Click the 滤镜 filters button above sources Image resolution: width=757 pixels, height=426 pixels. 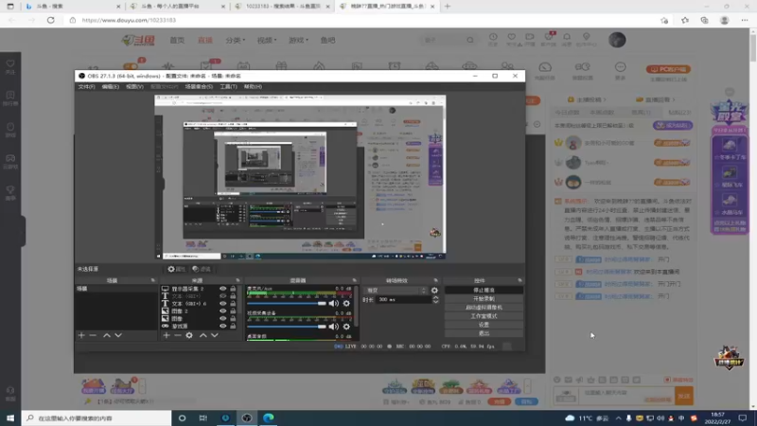click(202, 269)
